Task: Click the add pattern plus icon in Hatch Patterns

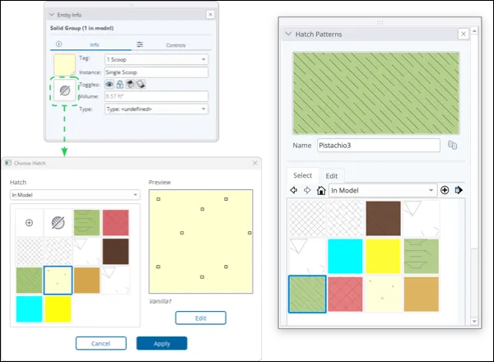Action: 445,190
